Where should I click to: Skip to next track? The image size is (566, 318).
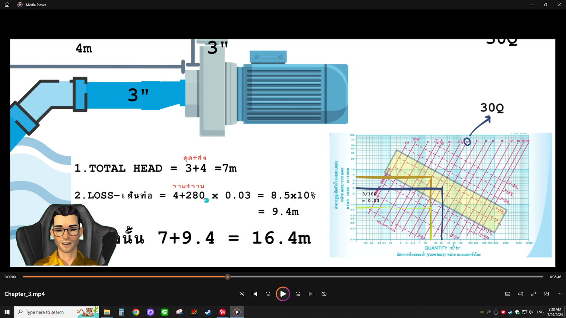click(x=311, y=294)
